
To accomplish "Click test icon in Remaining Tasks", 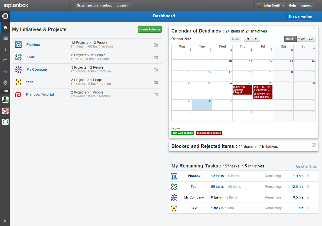I will click(x=174, y=208).
